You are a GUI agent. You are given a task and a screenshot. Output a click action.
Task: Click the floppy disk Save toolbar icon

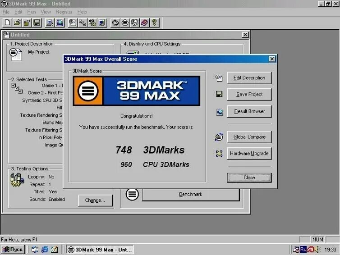tap(37, 23)
